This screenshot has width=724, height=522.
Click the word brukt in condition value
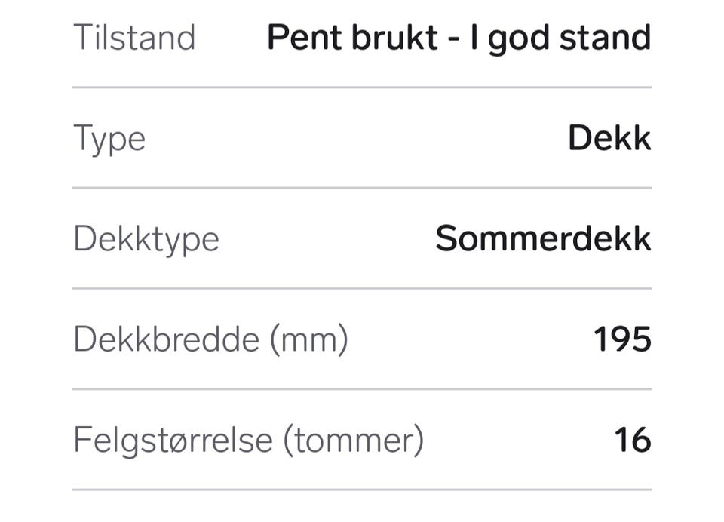pyautogui.click(x=394, y=38)
